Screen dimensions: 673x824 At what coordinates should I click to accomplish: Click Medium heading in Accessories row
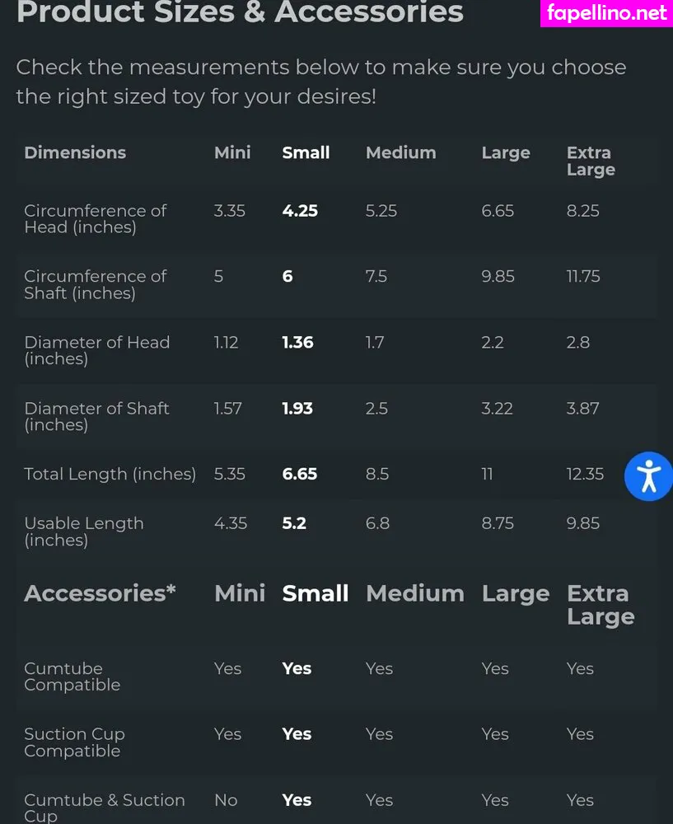point(414,593)
